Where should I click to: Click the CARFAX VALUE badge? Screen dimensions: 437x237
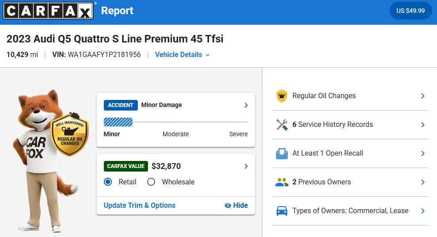pyautogui.click(x=125, y=166)
